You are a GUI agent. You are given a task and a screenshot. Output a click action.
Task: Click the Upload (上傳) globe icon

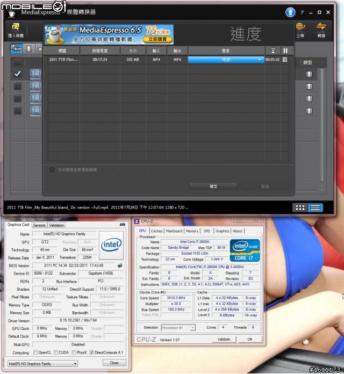point(300,30)
